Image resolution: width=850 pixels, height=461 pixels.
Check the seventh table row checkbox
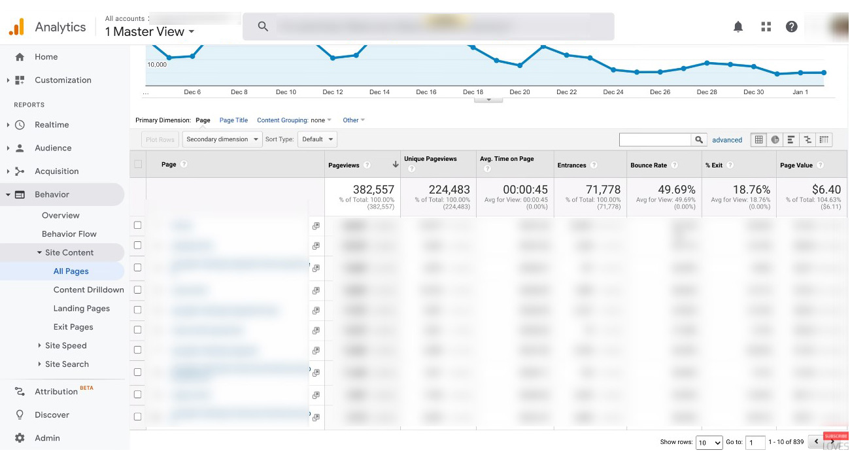(137, 350)
